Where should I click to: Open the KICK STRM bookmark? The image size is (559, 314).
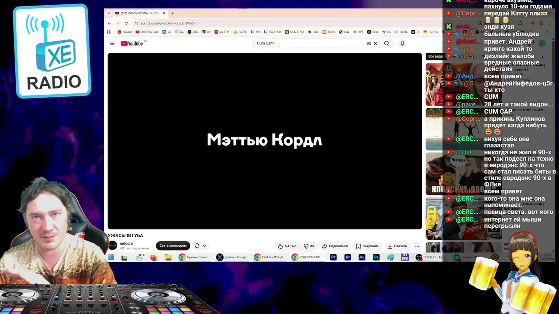294,32
